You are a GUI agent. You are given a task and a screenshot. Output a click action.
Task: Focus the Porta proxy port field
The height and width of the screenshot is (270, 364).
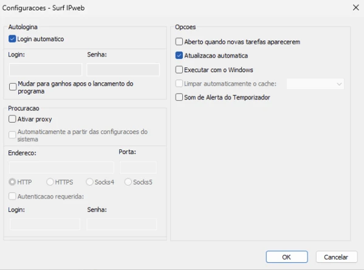(x=138, y=167)
